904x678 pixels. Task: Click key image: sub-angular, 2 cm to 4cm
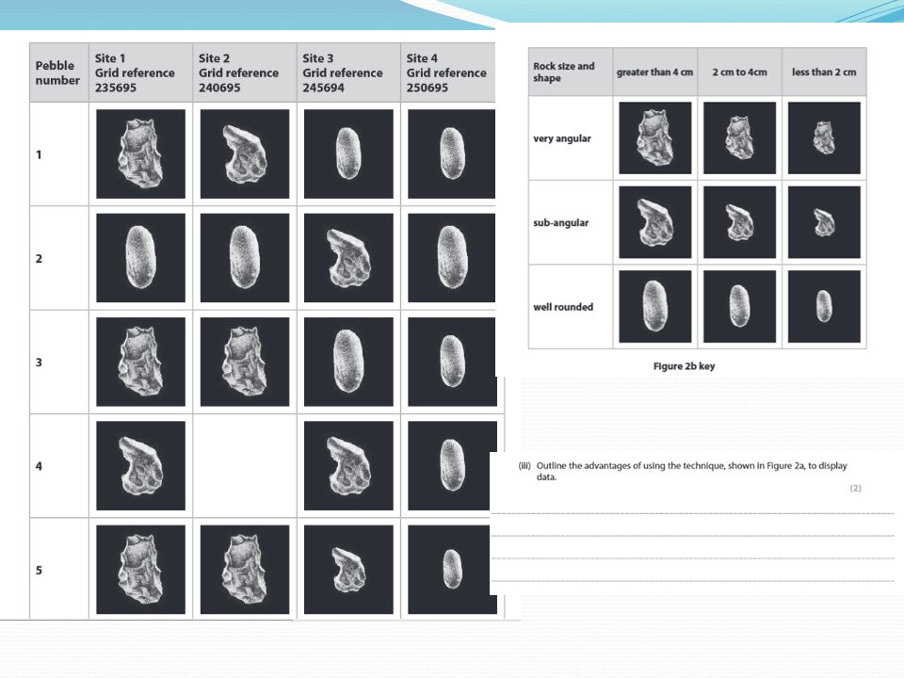coord(740,222)
